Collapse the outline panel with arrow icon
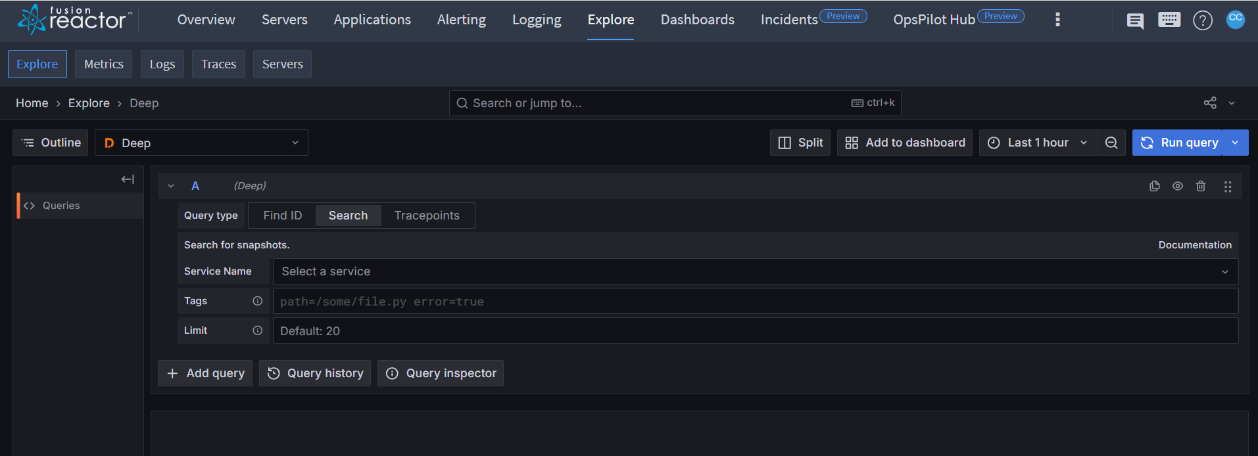This screenshot has width=1258, height=456. pyautogui.click(x=128, y=179)
